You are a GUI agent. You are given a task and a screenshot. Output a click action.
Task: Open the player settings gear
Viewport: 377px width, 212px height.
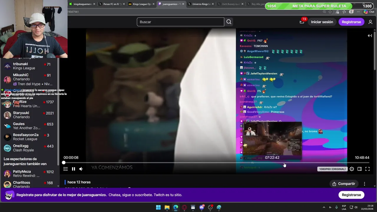click(352, 169)
